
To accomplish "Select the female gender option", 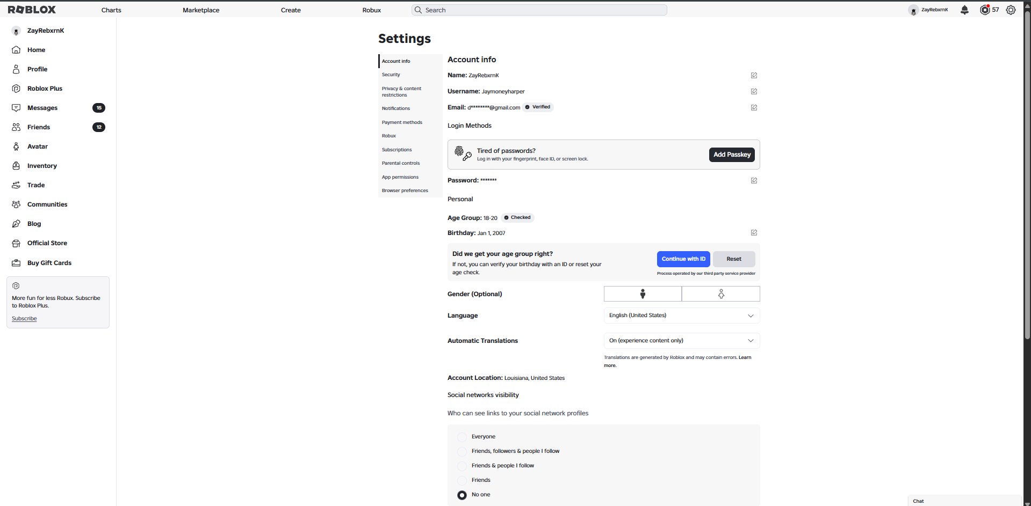I will tap(721, 294).
